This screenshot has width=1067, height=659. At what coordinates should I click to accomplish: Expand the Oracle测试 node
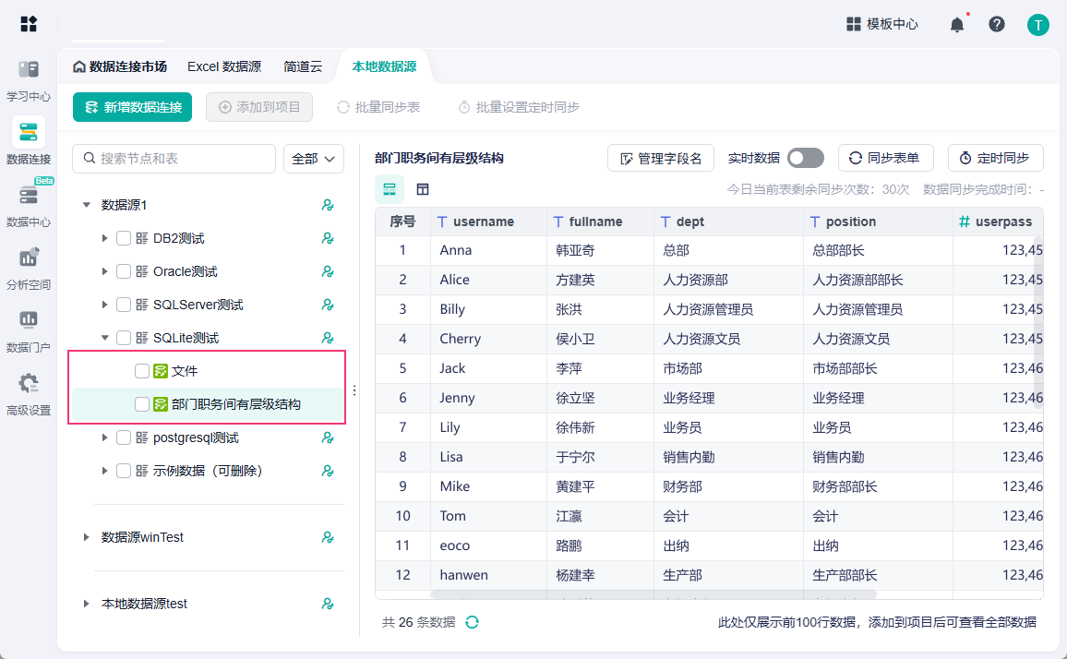(105, 271)
